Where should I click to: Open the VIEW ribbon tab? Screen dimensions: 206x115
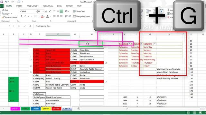(x=79, y=6)
